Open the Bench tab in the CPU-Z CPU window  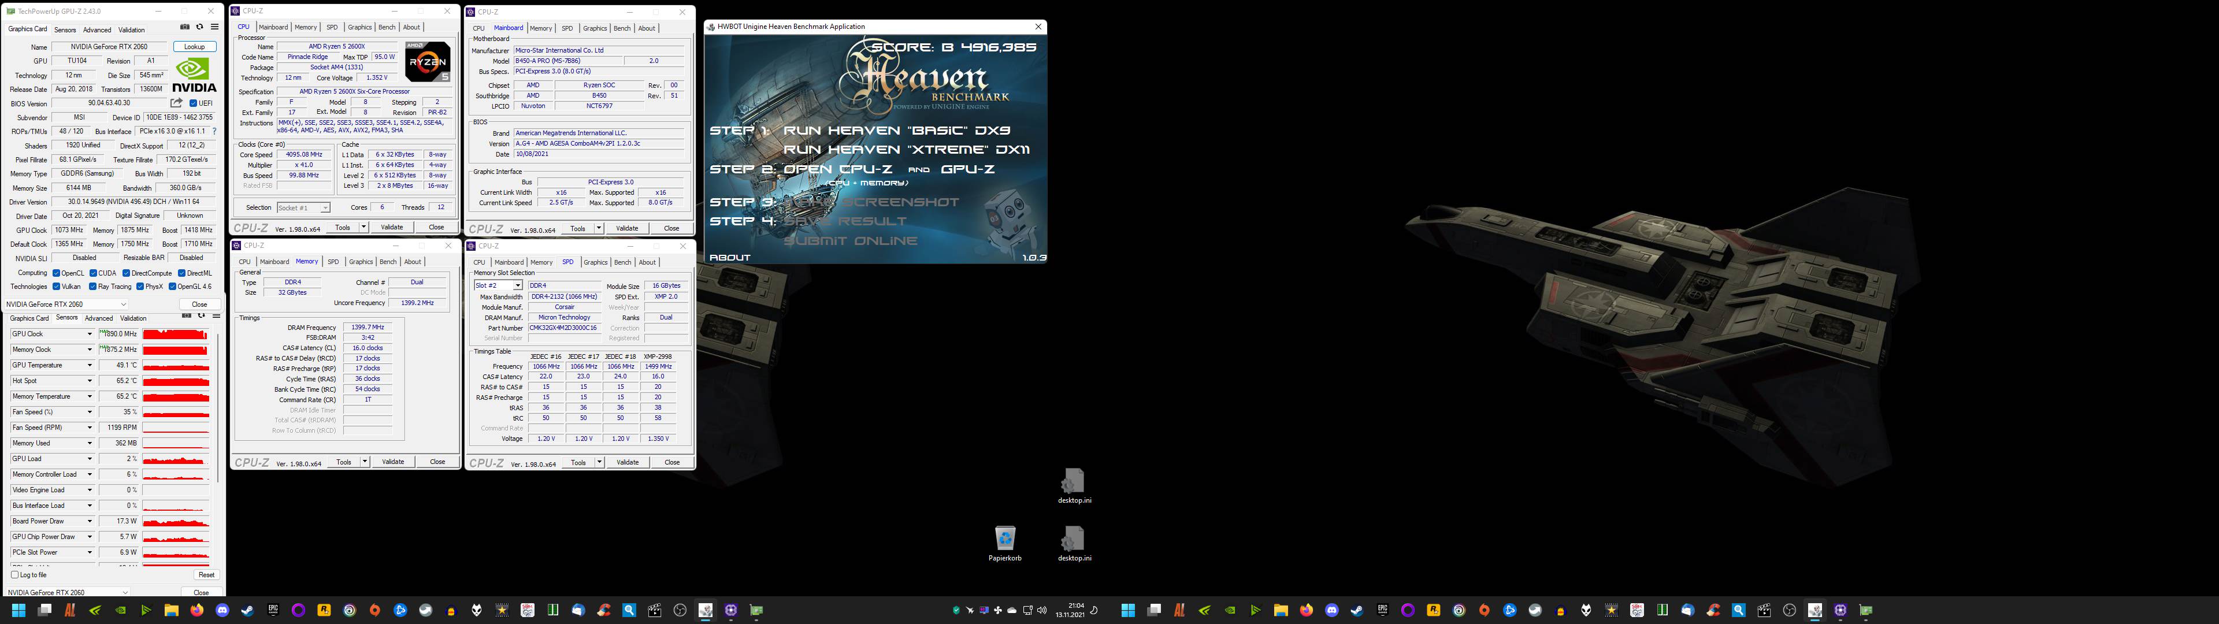387,28
